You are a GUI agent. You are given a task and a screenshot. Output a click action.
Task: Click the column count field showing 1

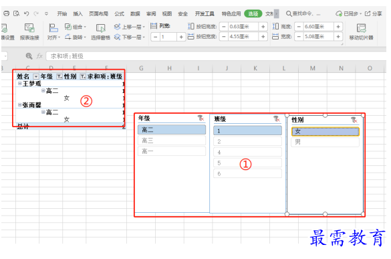point(168,37)
